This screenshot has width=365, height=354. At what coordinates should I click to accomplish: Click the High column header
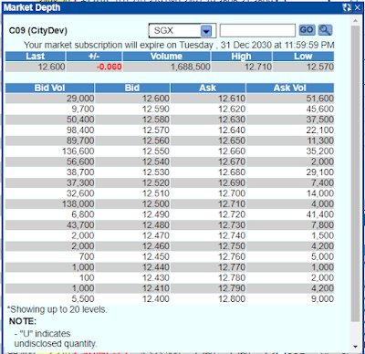click(241, 57)
